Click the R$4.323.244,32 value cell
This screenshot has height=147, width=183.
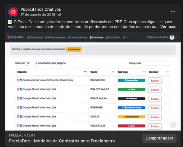tap(100, 89)
